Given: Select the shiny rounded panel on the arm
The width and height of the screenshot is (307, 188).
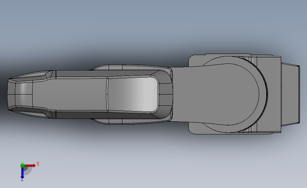Looking at the screenshot, I should [x=133, y=95].
